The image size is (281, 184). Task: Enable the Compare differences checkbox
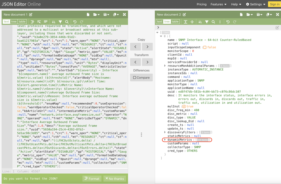[135, 78]
